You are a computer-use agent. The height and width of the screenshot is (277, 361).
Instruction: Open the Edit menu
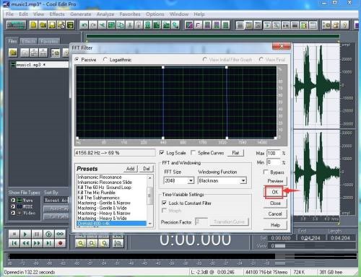[23, 14]
